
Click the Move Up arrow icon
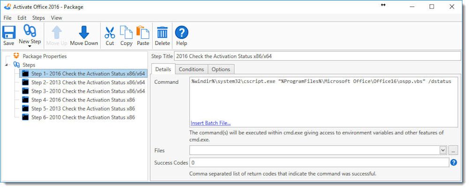[x=57, y=32]
